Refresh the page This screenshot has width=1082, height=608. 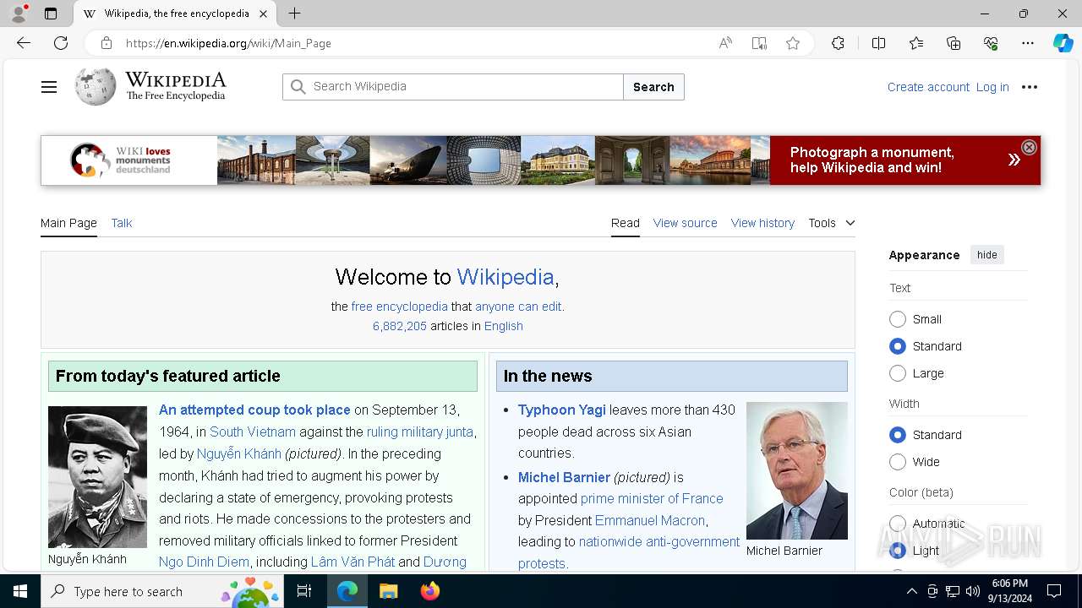point(61,43)
